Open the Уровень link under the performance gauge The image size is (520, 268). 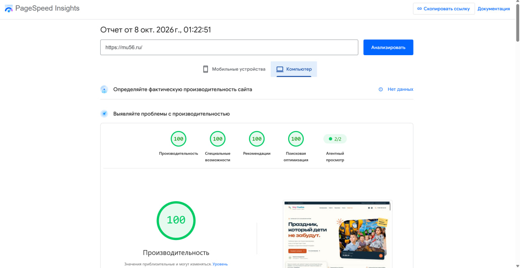[x=220, y=264]
